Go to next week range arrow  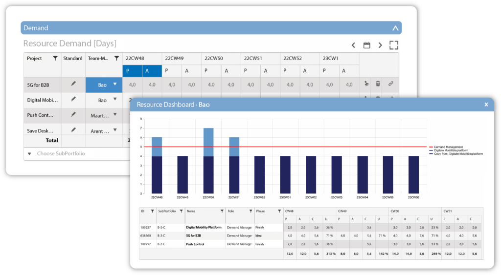(380, 45)
